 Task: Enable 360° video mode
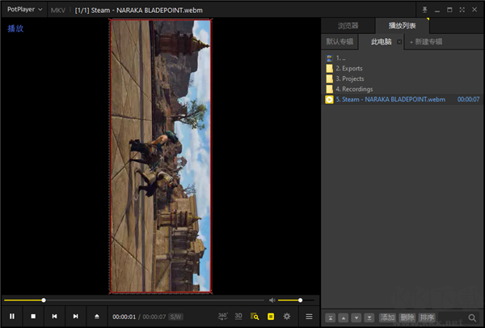[223, 316]
